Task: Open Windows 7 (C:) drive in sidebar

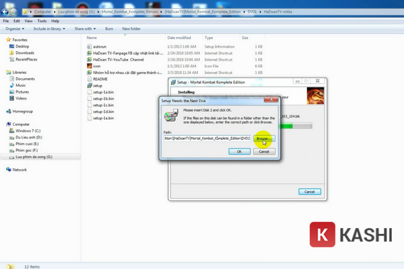Action: tap(29, 131)
